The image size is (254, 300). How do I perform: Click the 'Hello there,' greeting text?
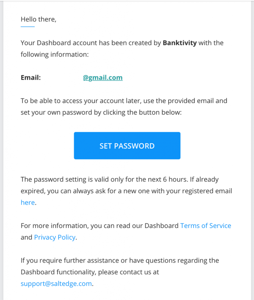point(38,19)
